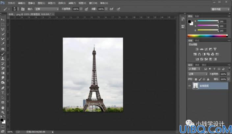Switch to the 通道 channels tab
Image resolution: width=232 pixels, height=134 pixels.
[x=197, y=65]
